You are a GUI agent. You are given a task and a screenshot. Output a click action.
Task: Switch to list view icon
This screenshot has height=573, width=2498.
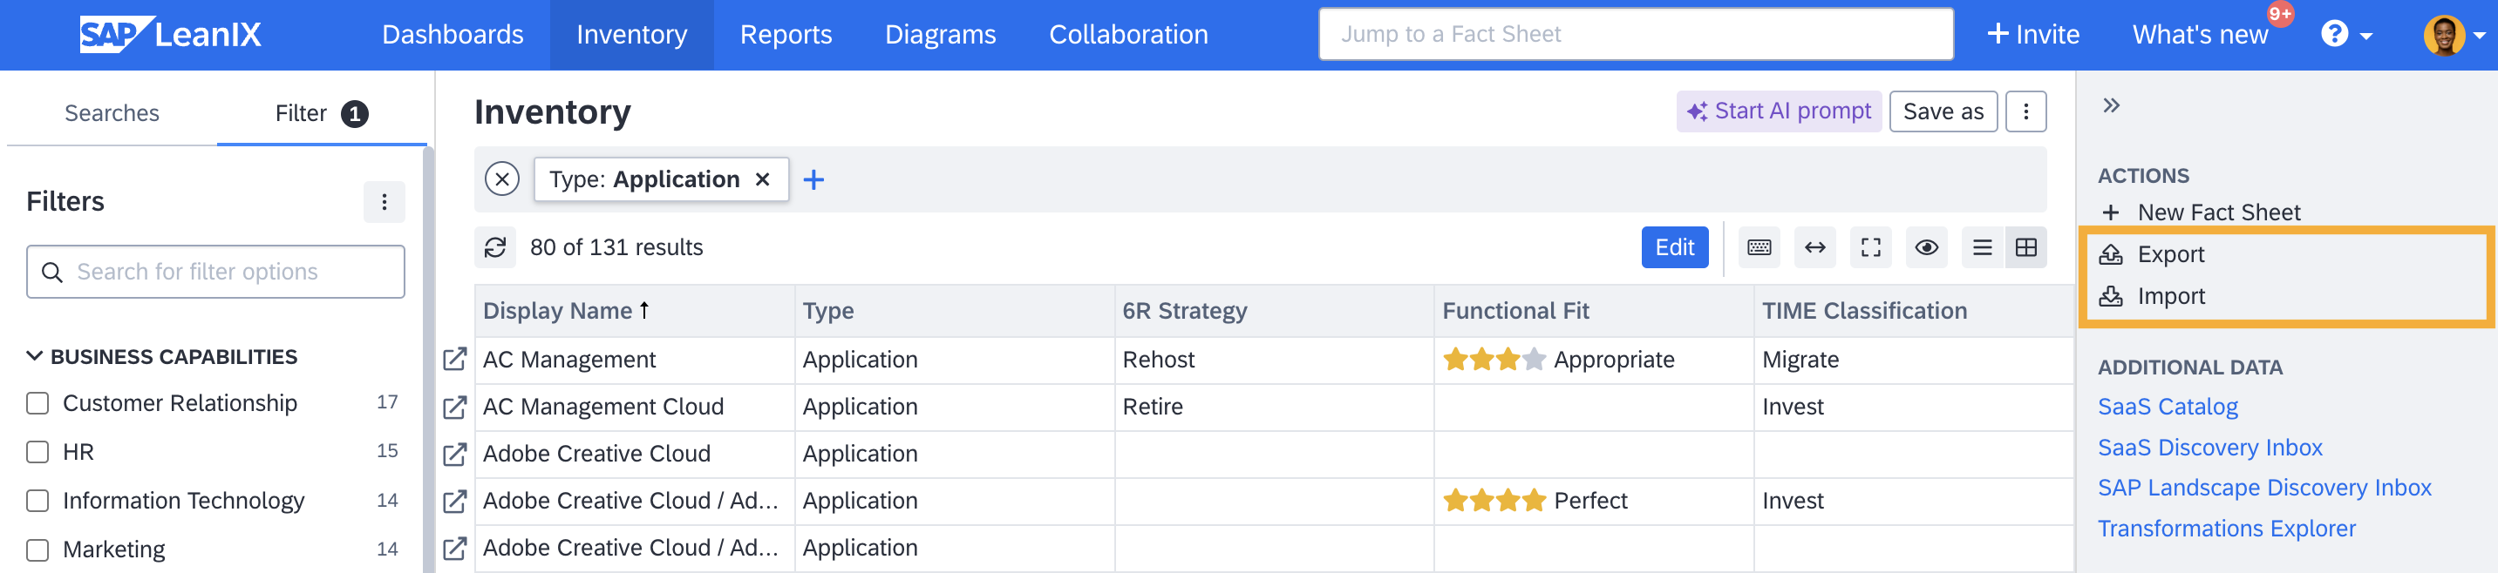tap(1982, 248)
